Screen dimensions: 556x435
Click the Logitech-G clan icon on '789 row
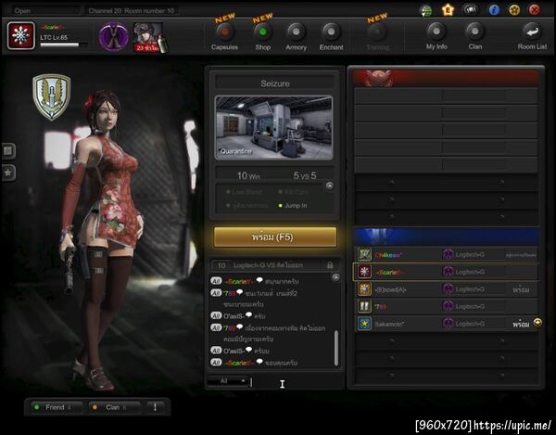click(449, 306)
